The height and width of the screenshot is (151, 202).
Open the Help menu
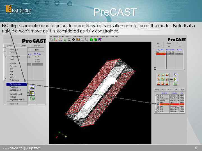[x=116, y=36]
